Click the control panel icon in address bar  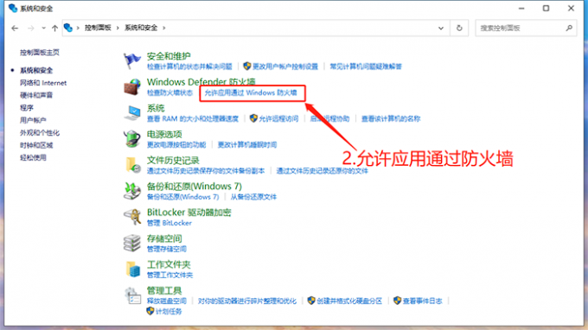[x=67, y=28]
